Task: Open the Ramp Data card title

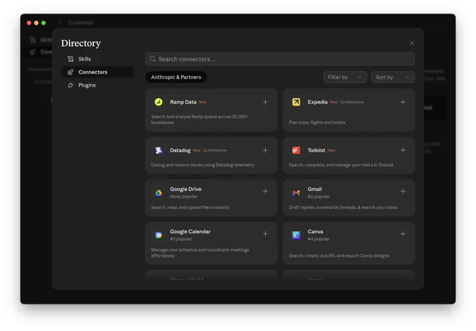Action: click(x=183, y=102)
